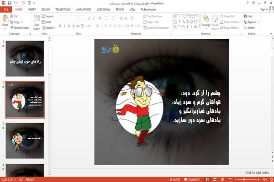Switch to the DESIGN tab
This screenshot has height=182, width=274.
[x=46, y=10]
